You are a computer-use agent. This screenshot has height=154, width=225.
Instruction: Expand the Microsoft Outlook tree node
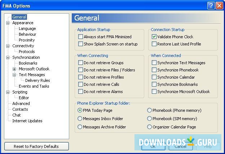click(14, 69)
